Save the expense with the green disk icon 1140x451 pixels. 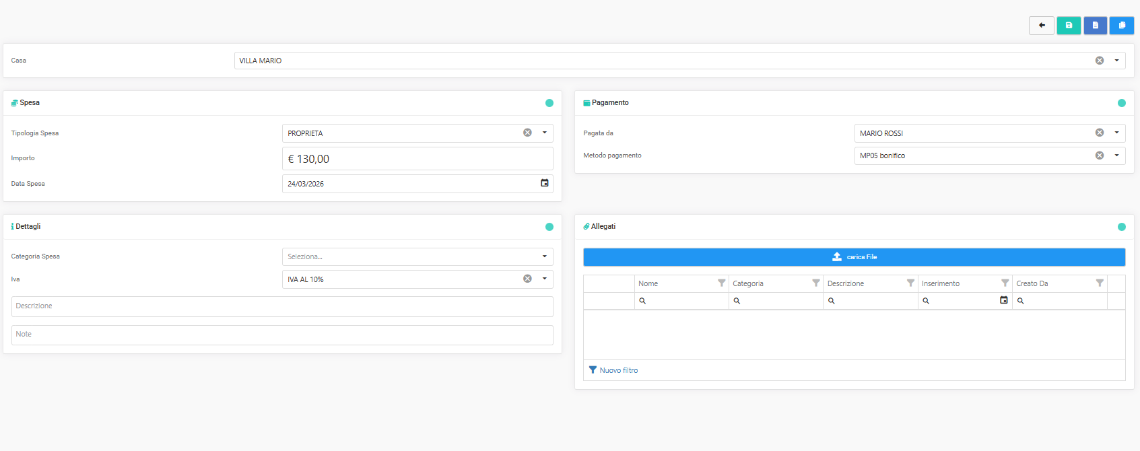pyautogui.click(x=1069, y=26)
